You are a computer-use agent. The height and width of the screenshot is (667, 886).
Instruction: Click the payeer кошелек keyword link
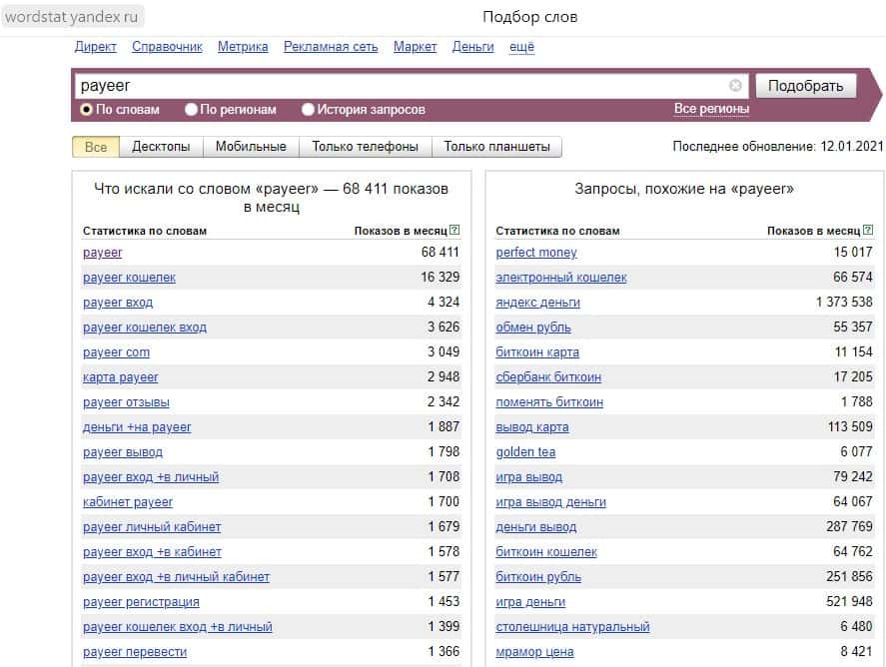pos(129,278)
